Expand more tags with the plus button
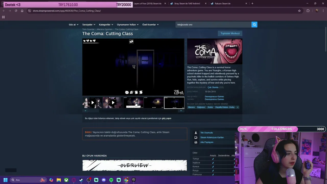The width and height of the screenshot is (327, 184). [x=238, y=107]
